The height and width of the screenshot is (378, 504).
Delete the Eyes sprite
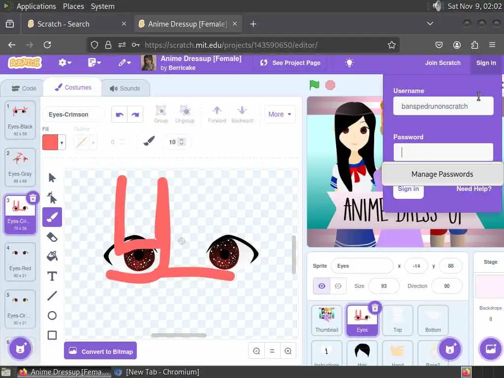point(375,308)
